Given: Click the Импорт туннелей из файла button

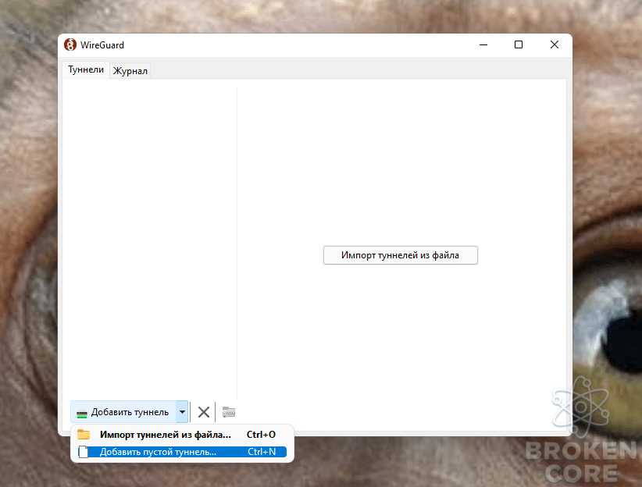Looking at the screenshot, I should tap(401, 255).
